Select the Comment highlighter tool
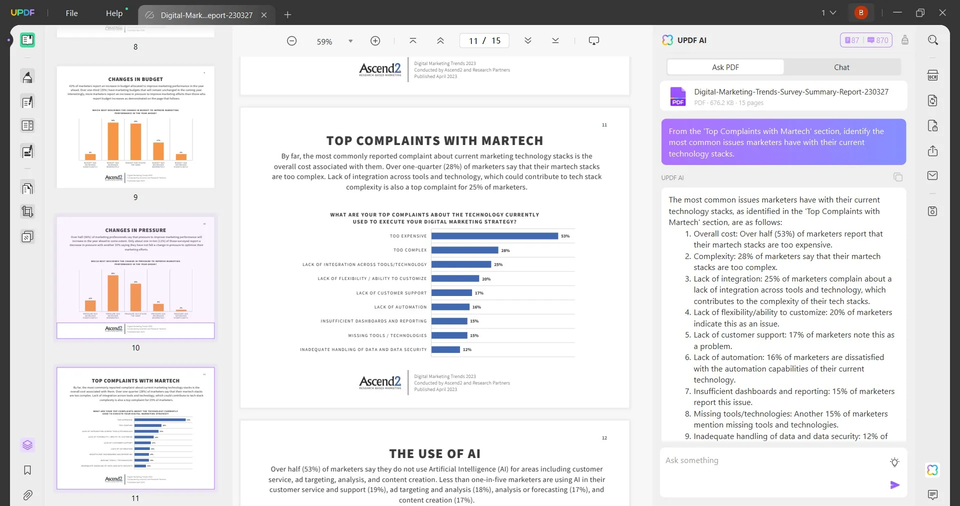Image resolution: width=960 pixels, height=506 pixels. (27, 77)
